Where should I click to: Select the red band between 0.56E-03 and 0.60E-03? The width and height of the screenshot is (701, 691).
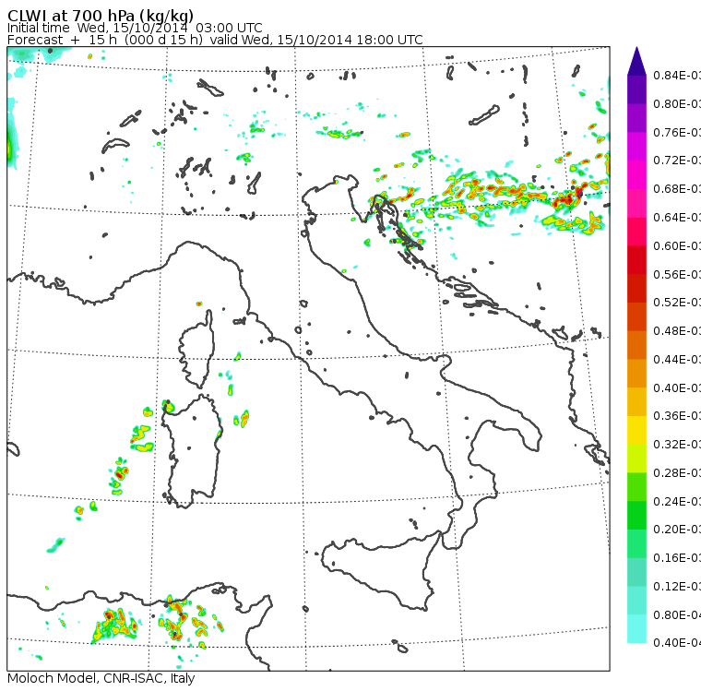(636, 260)
